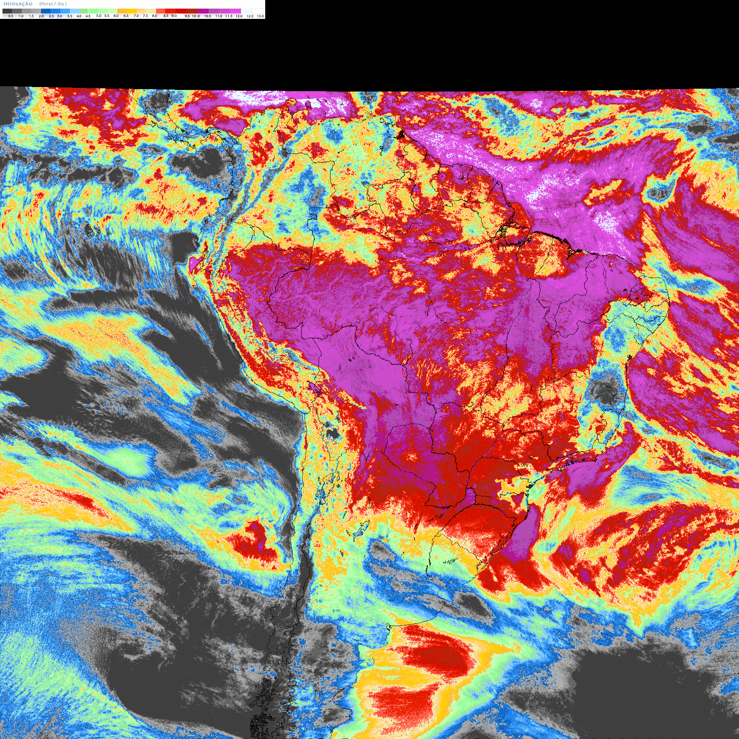Viewport: 739px width, 739px height.
Task: Click the INSOLAÇÃO legend title
Action: [18, 4]
